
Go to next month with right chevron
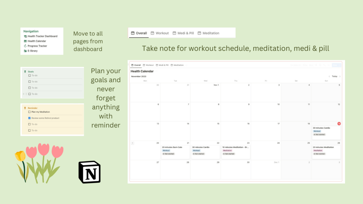coord(340,77)
